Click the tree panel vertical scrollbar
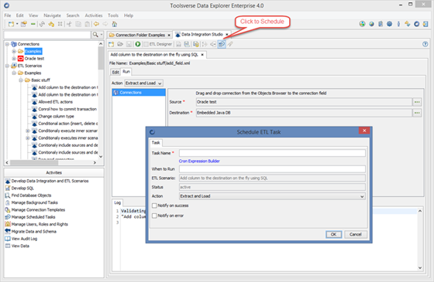The image size is (434, 282). [x=101, y=100]
